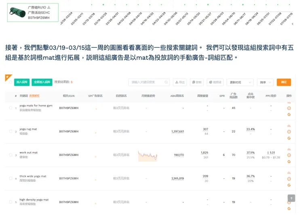Check the box for thick wide yoga mat
The image size is (299, 219).
pos(11,178)
